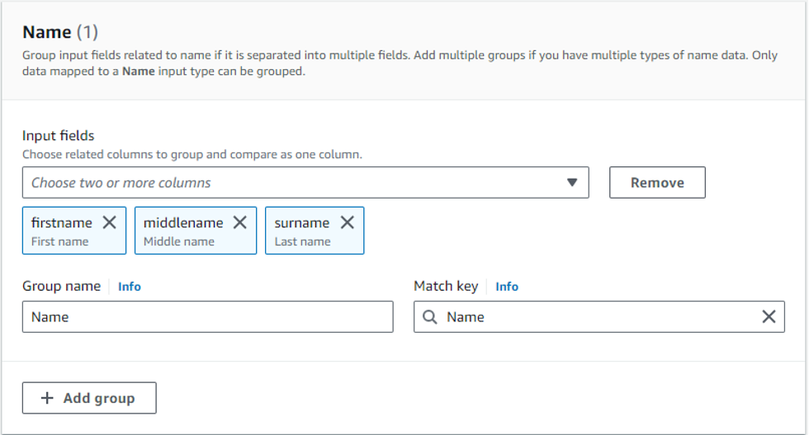Focus the Group name text field
809x435 pixels.
pos(207,317)
